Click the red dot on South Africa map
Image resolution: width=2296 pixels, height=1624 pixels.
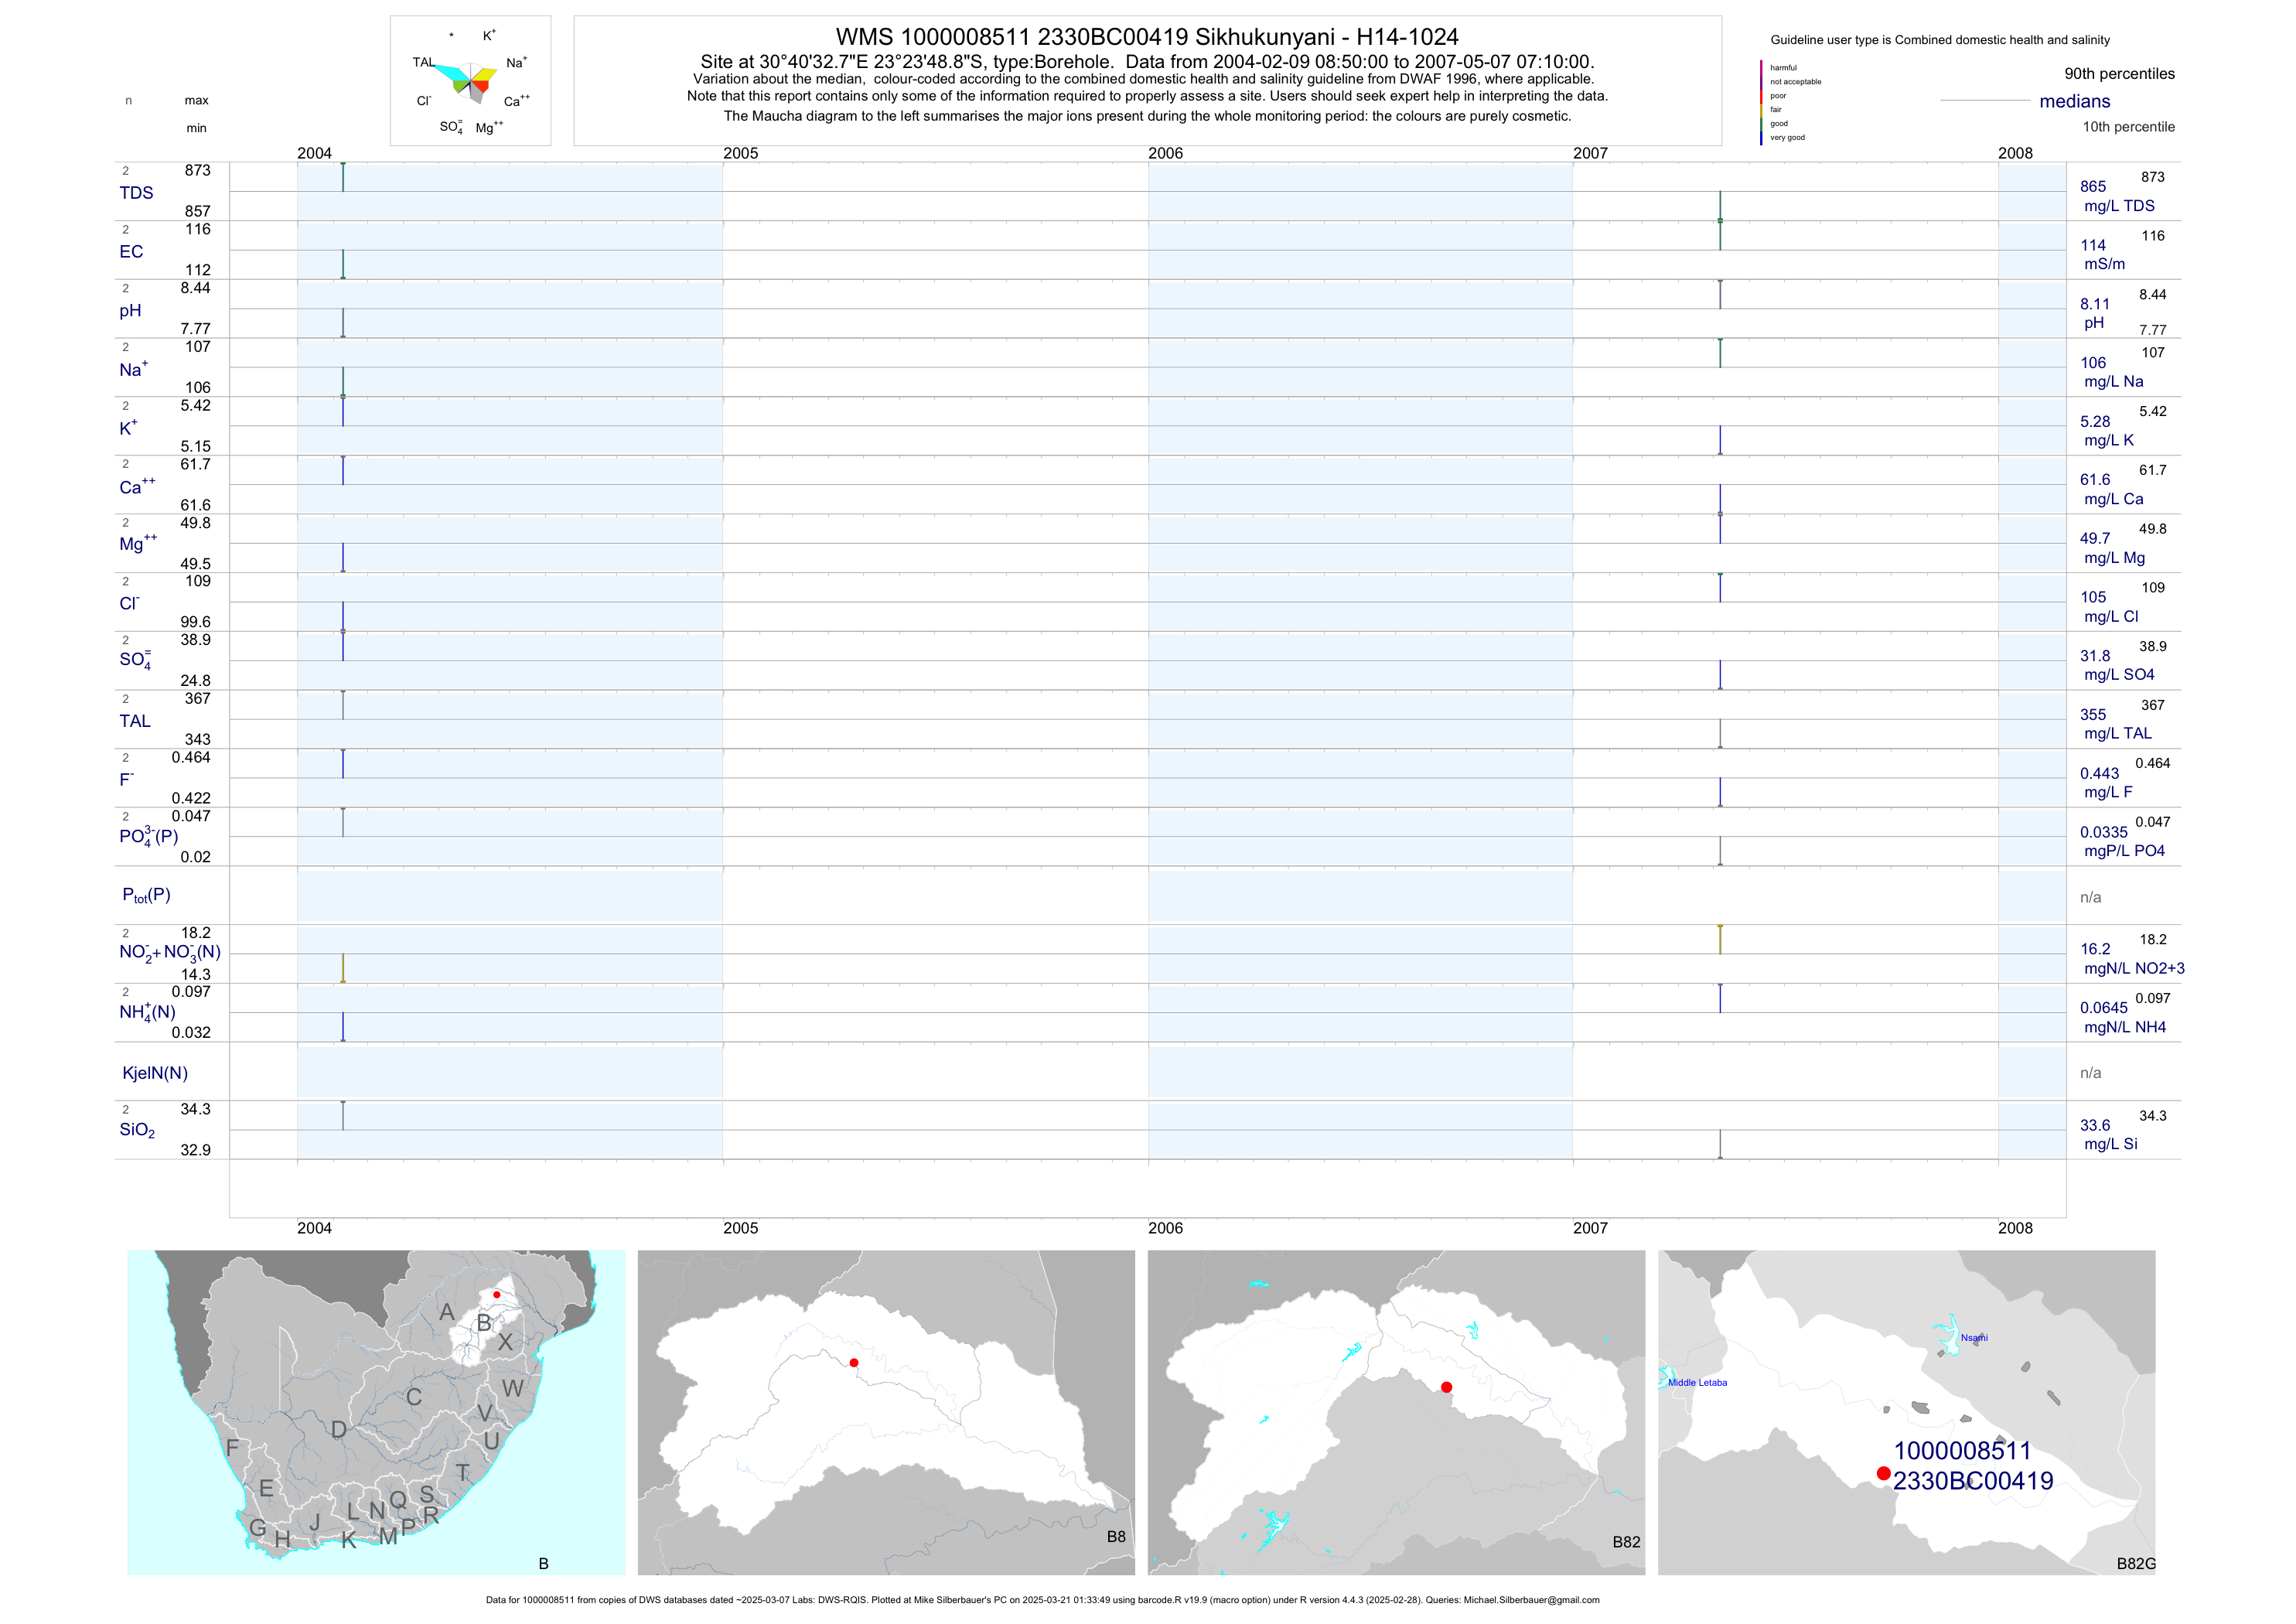(497, 1295)
